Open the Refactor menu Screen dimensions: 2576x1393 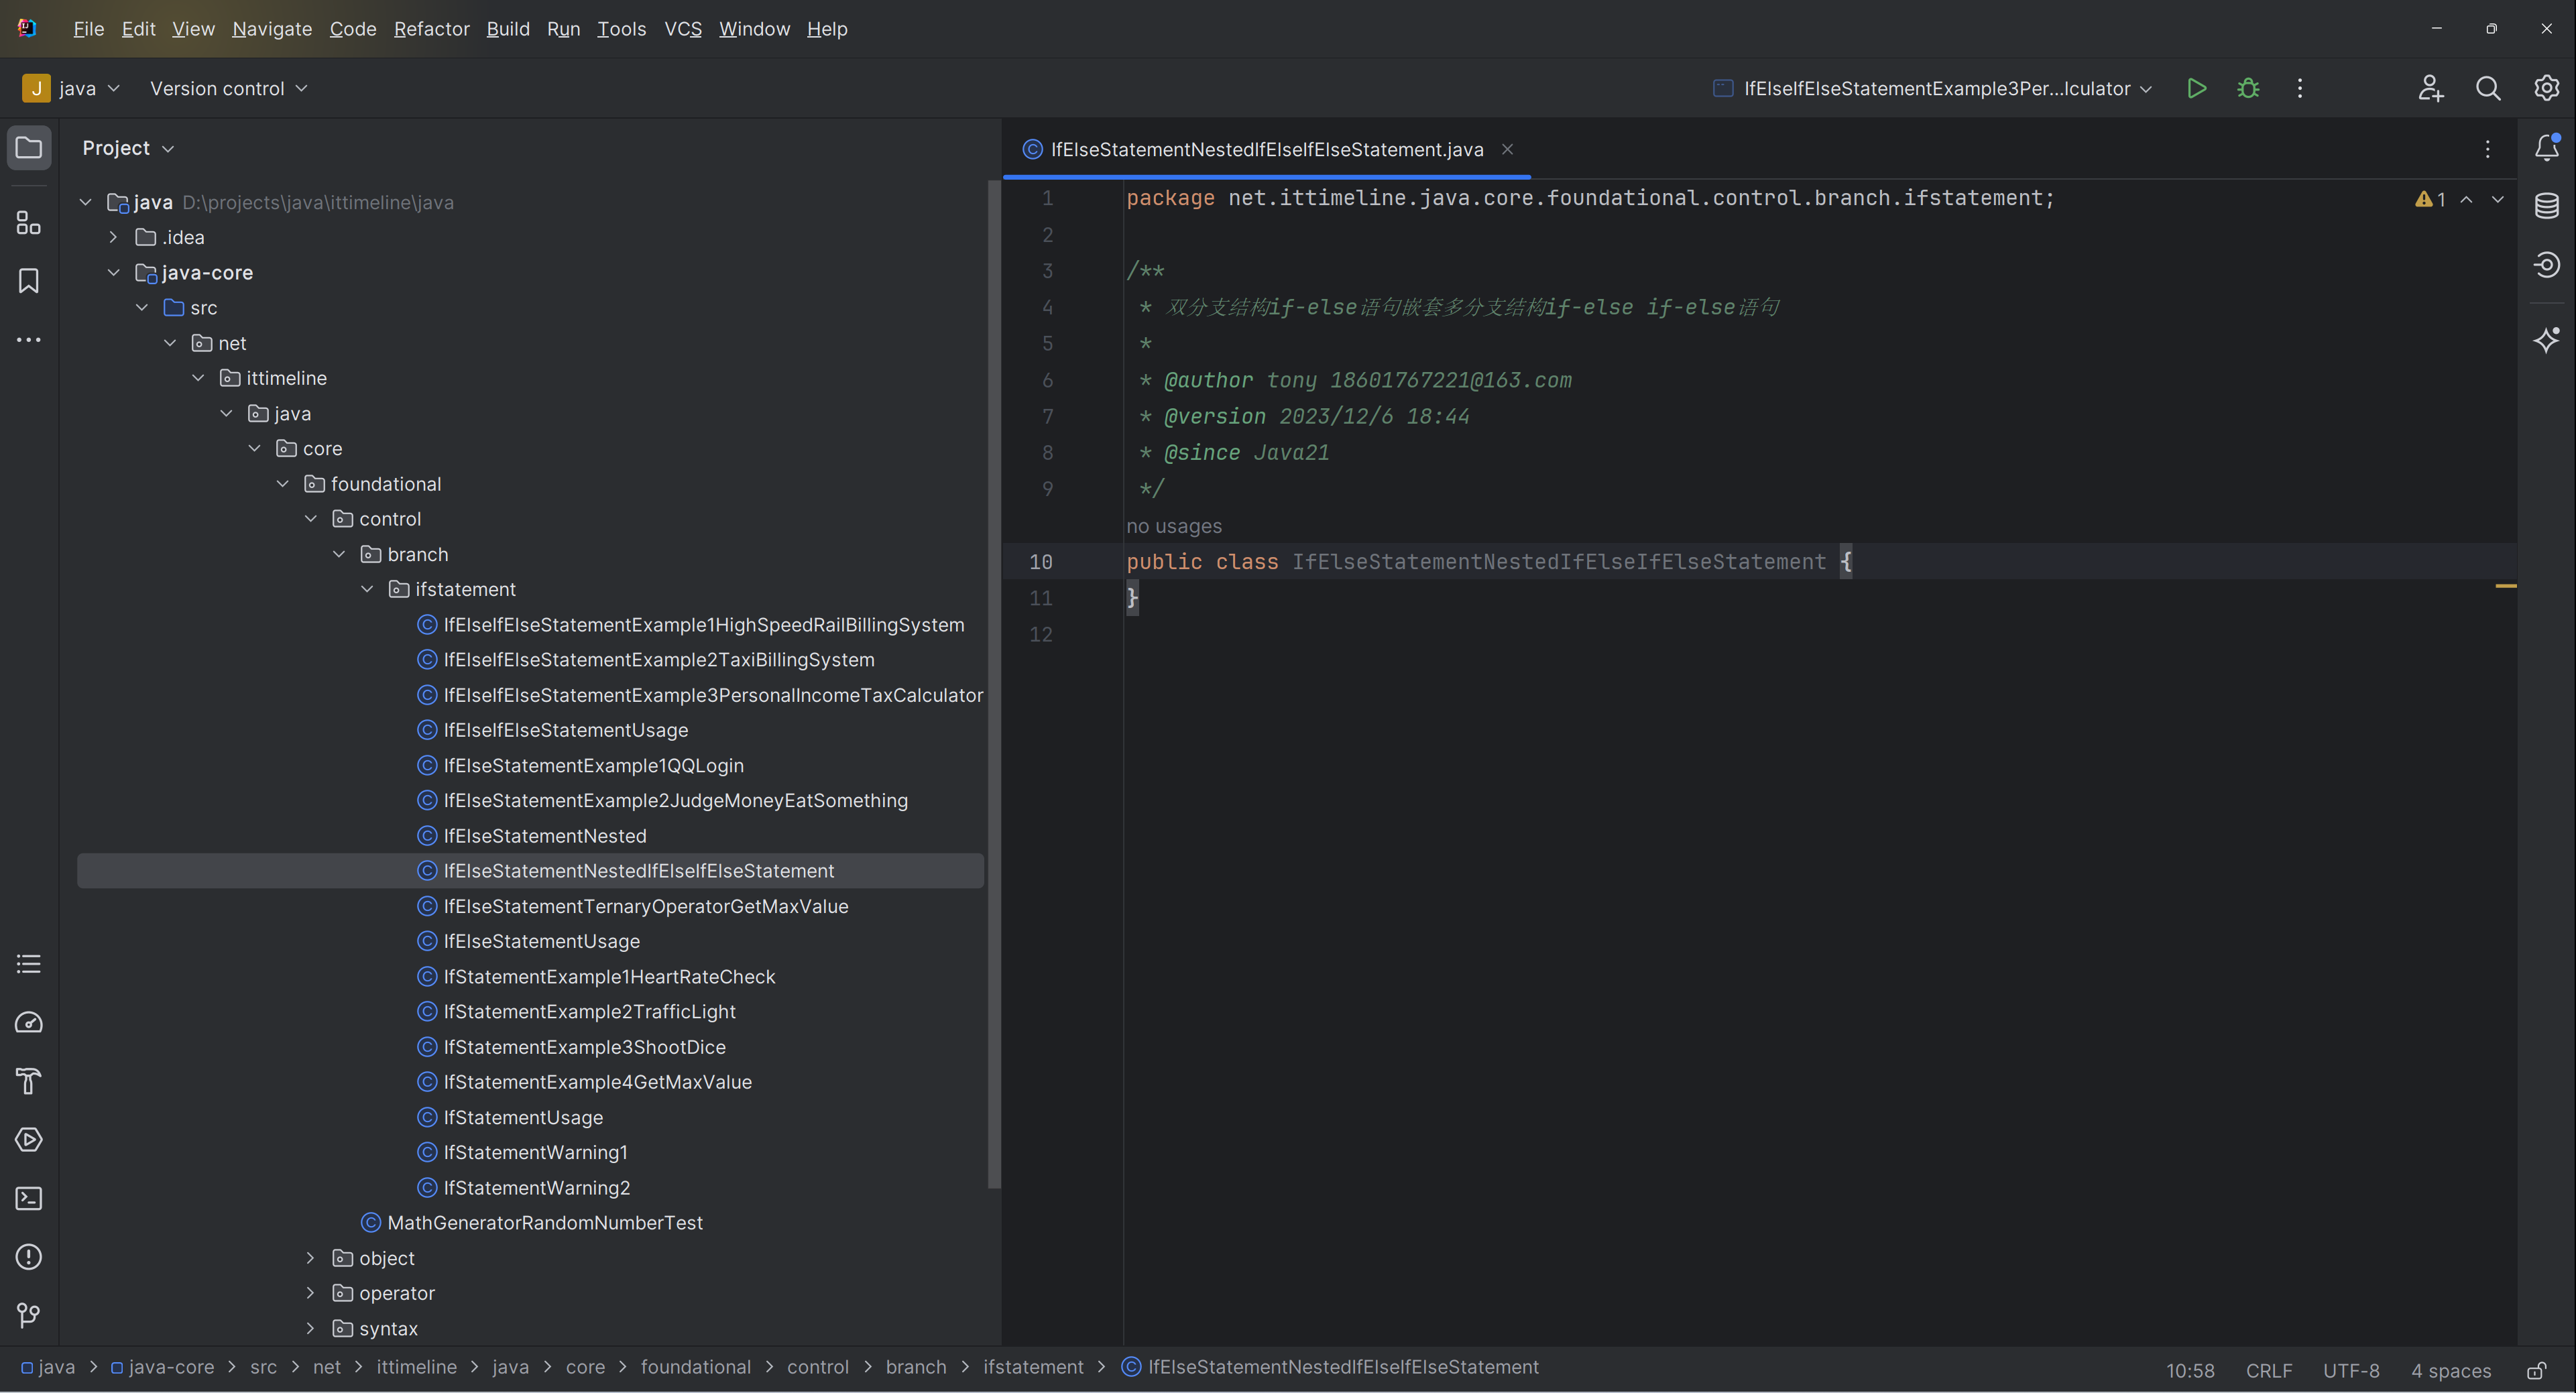[x=431, y=29]
